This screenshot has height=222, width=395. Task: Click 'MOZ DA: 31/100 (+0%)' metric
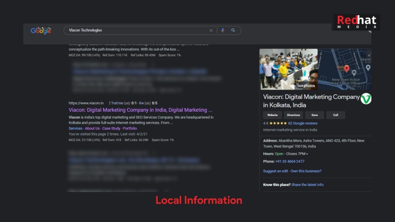[85, 140]
